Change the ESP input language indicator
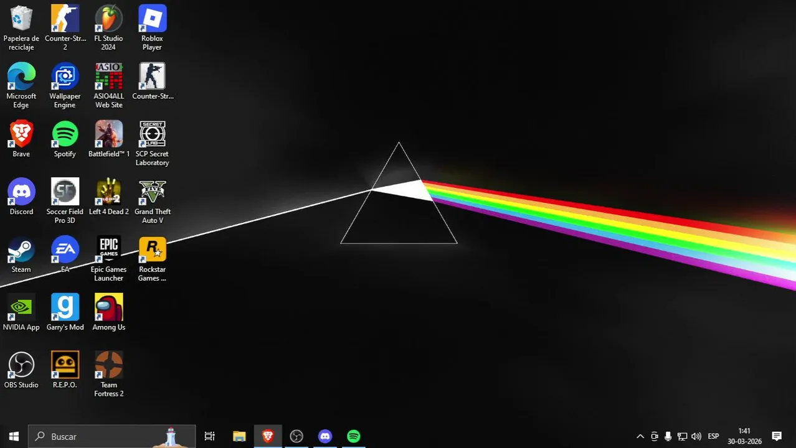The image size is (796, 448). click(714, 436)
